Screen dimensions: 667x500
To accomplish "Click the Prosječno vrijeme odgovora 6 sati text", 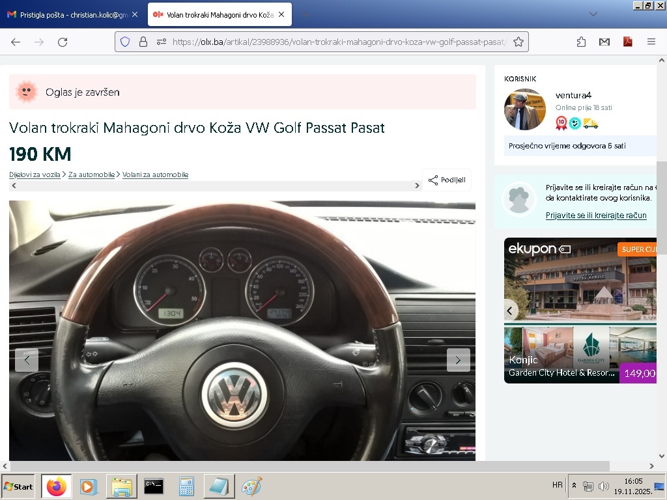I will point(567,146).
